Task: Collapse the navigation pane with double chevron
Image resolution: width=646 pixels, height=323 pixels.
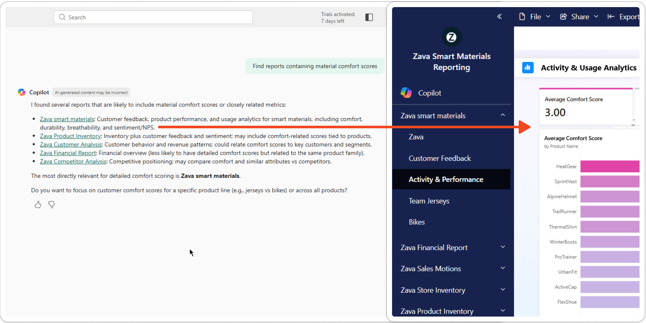Action: [499, 16]
